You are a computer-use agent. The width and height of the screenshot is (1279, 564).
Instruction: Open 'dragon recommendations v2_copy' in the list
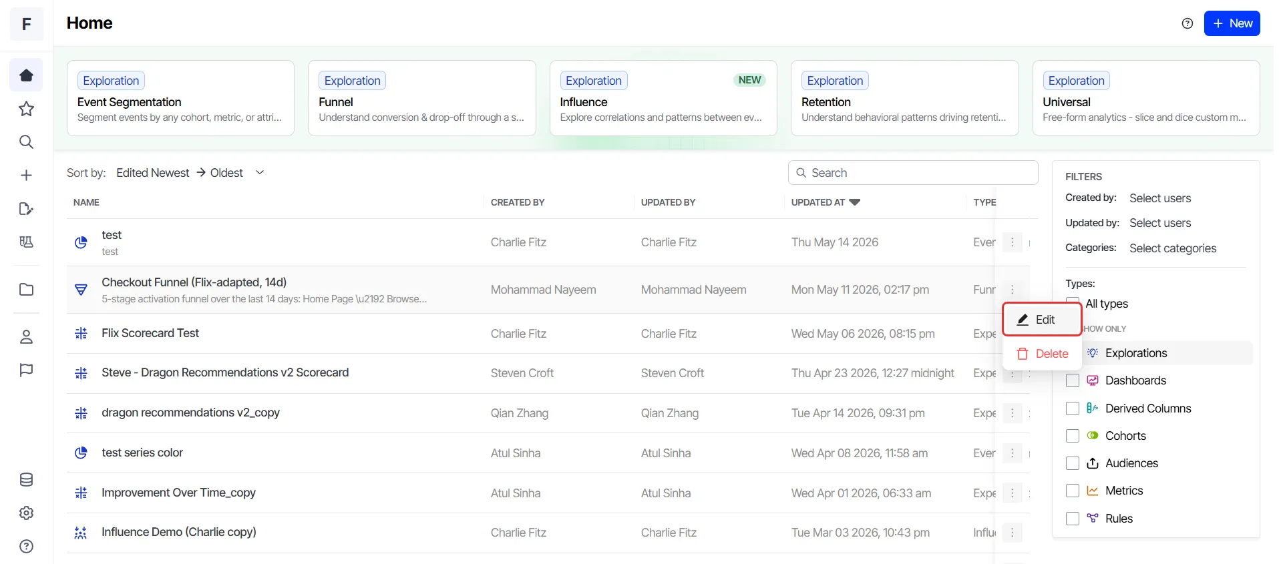[190, 412]
